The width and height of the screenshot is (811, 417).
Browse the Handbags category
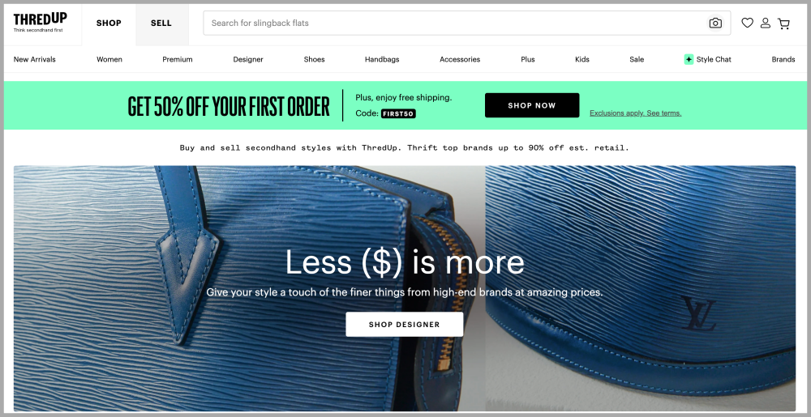[x=382, y=59]
